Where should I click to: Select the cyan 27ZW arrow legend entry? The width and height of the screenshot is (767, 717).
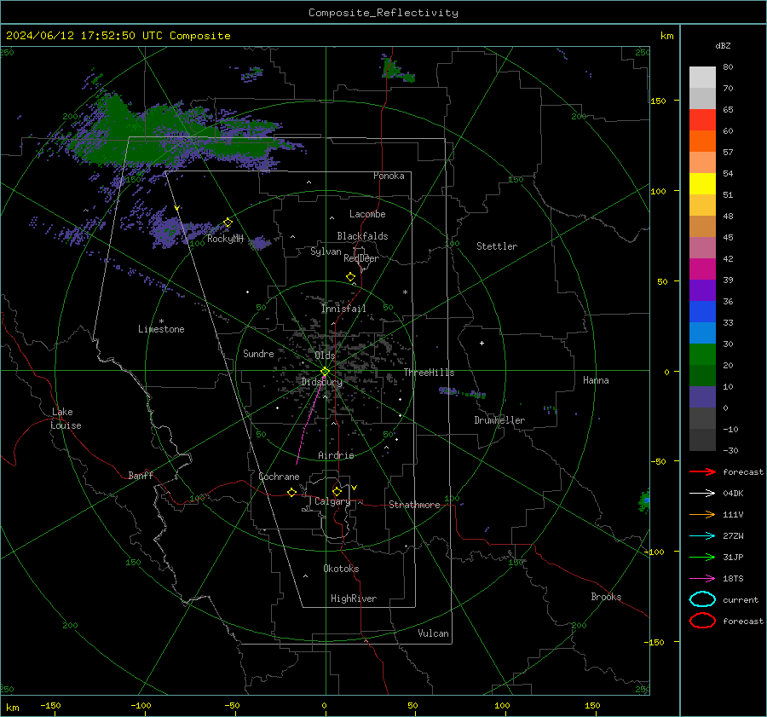702,535
